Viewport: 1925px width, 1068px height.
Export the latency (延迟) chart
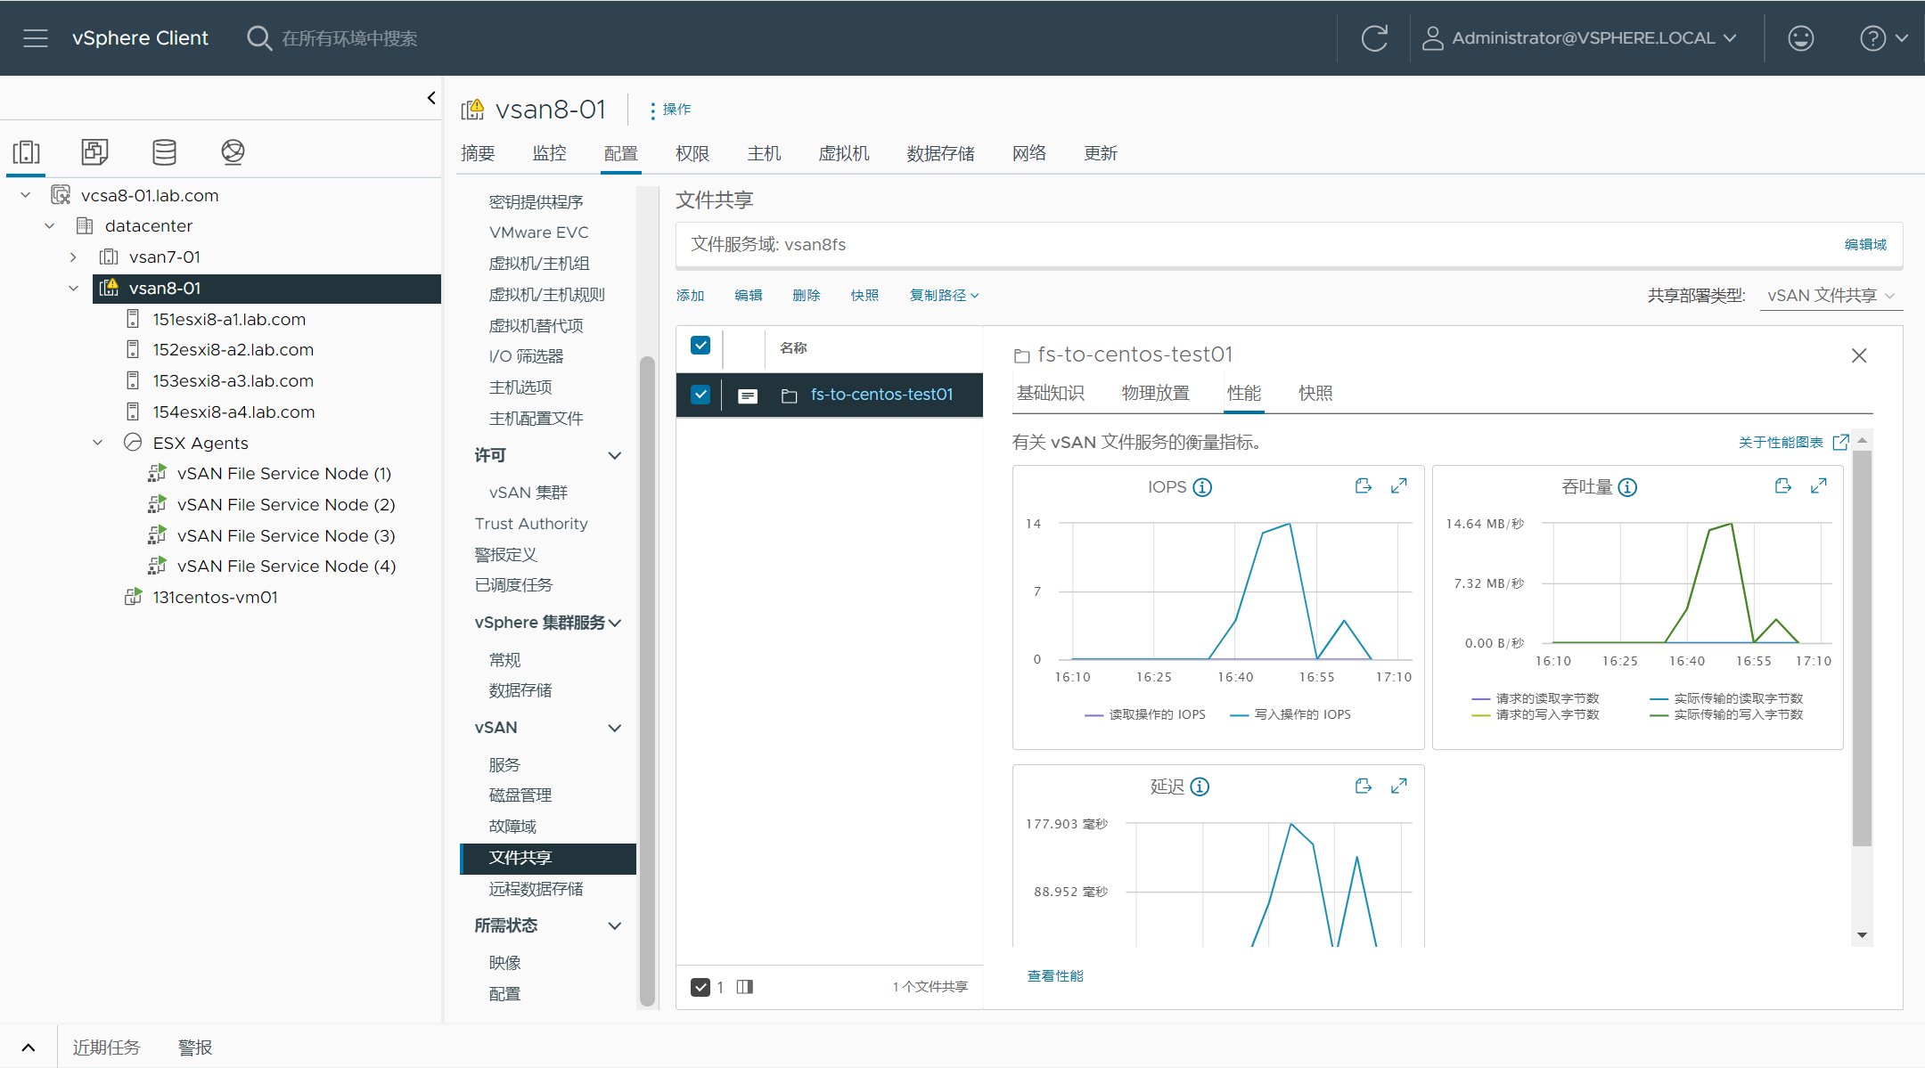[1363, 786]
